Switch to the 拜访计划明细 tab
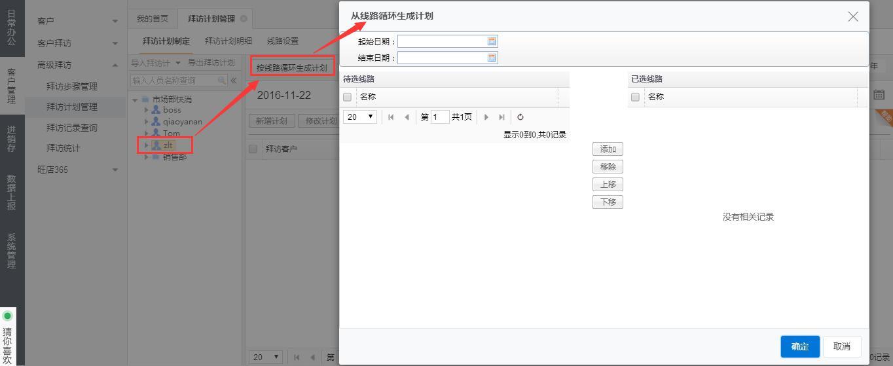 [x=228, y=41]
